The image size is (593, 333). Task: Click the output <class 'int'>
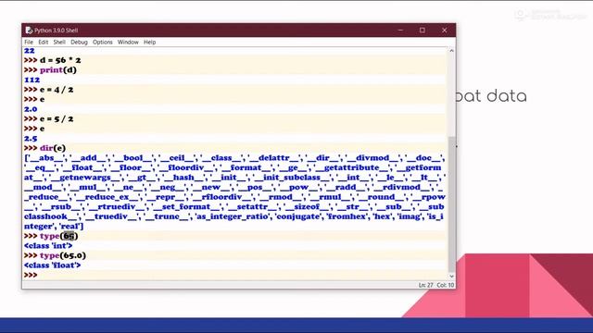(x=48, y=246)
